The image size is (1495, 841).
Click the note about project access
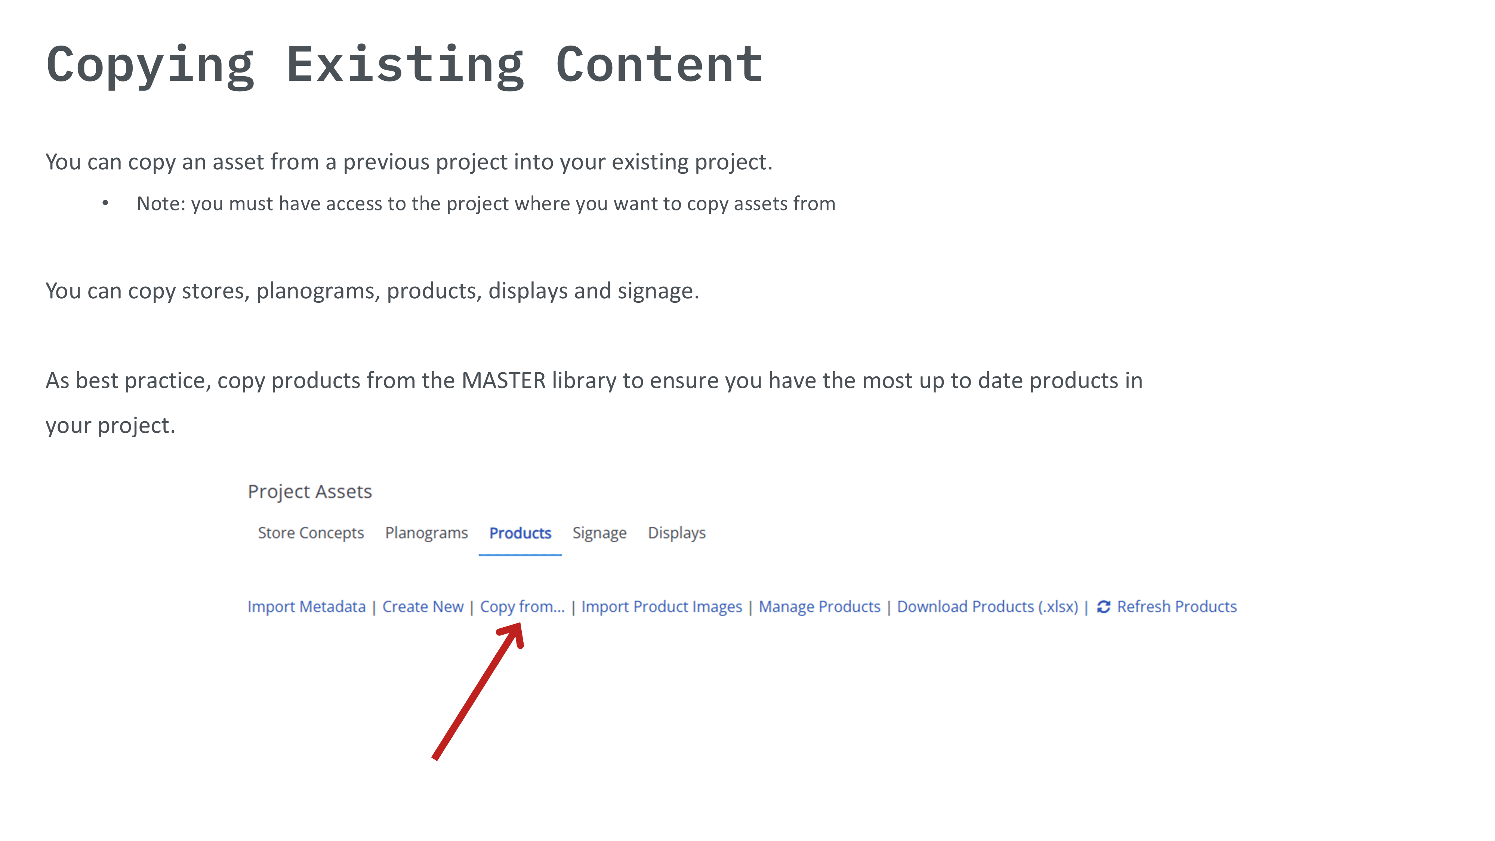(486, 204)
